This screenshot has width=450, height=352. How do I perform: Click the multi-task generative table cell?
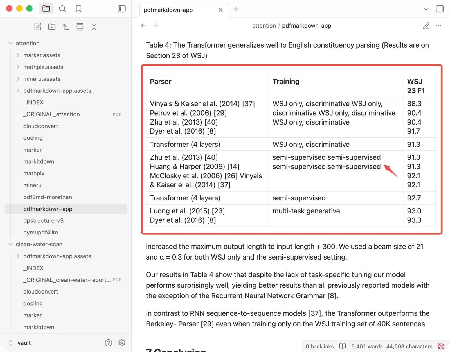point(336,216)
